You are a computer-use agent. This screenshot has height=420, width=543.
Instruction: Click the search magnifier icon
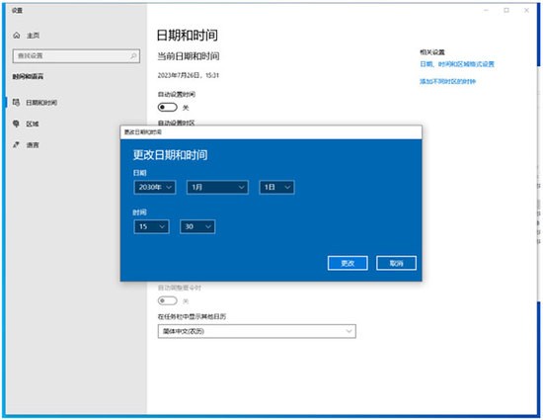(x=133, y=55)
